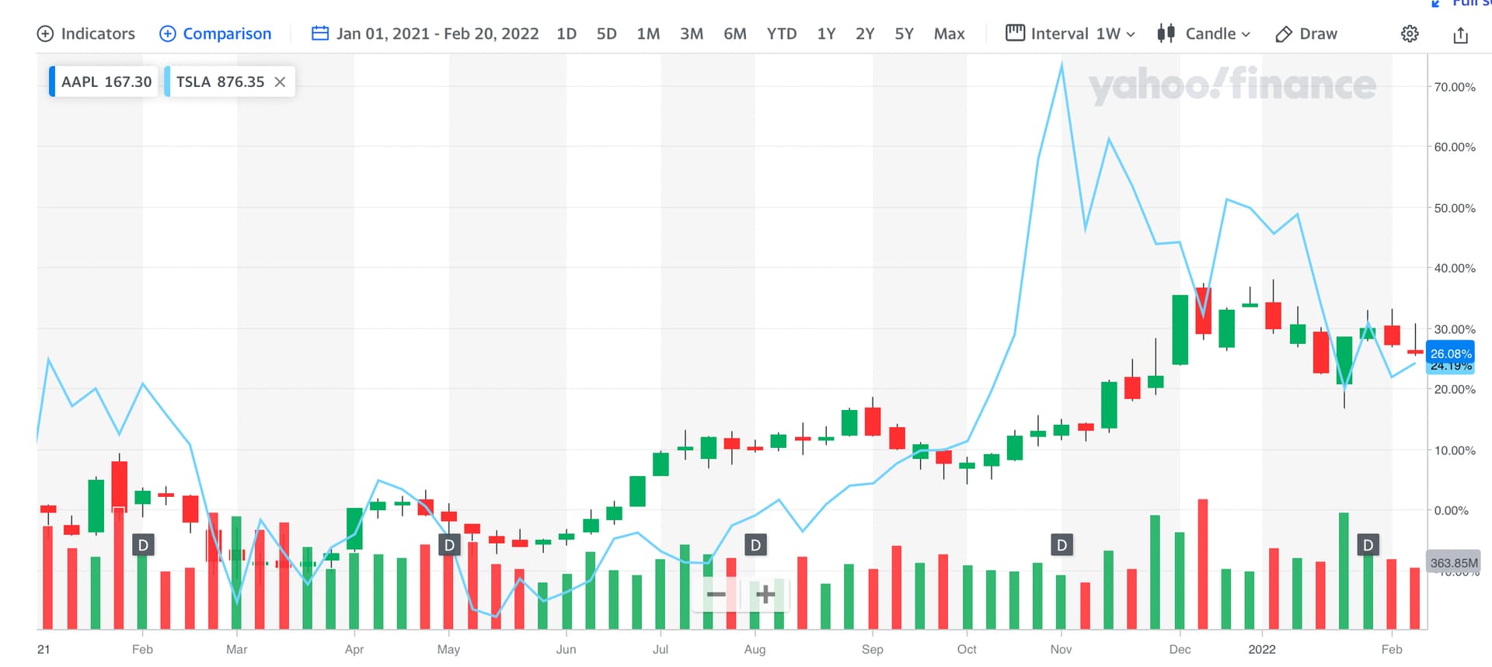Open the Indicators menu
Image resolution: width=1492 pixels, height=667 pixels.
[86, 34]
